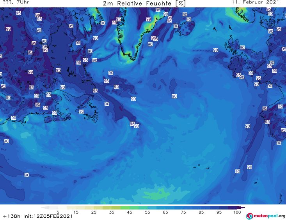Click the legend value "55"
The image size is (286, 220).
point(147,212)
